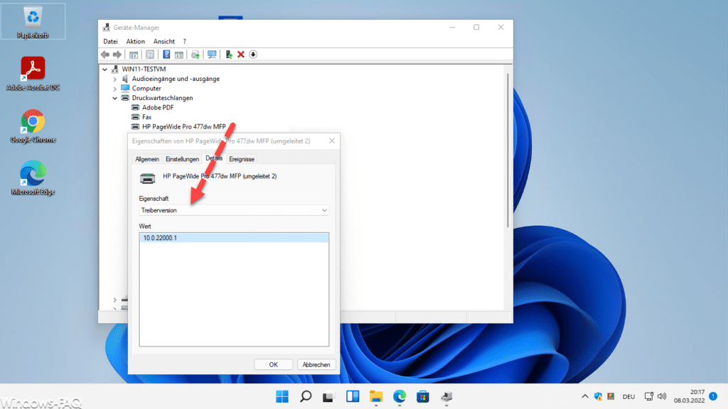Image resolution: width=728 pixels, height=409 pixels.
Task: Expand the Computer tree node
Action: [x=114, y=89]
